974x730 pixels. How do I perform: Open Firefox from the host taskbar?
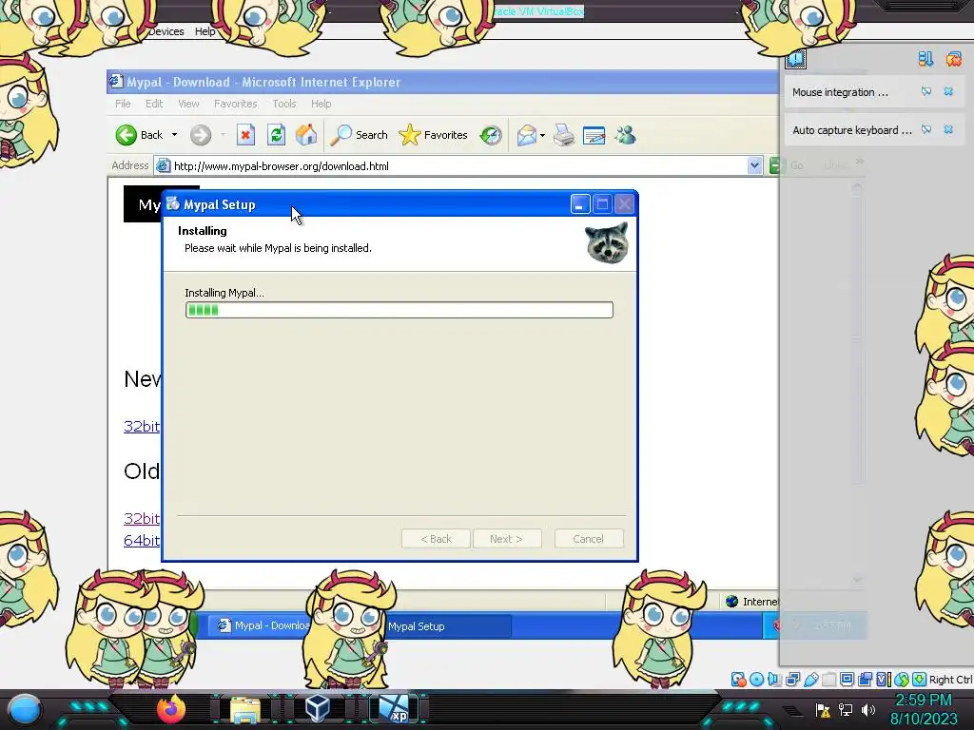coord(171,709)
